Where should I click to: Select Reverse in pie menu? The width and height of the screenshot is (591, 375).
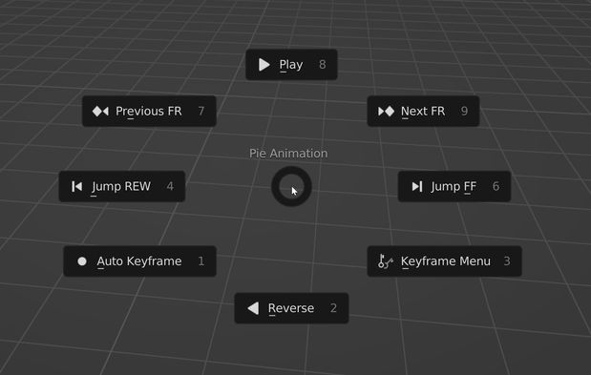coord(291,308)
